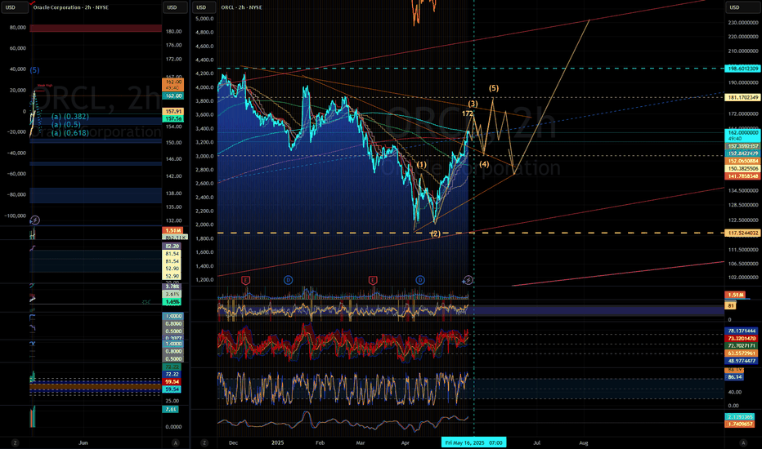
Task: Open the far-left USD currency selector
Action: click(14, 7)
